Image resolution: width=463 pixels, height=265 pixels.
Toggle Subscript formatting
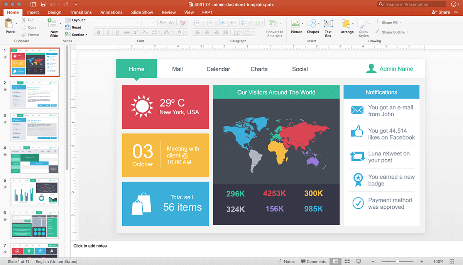(145, 32)
